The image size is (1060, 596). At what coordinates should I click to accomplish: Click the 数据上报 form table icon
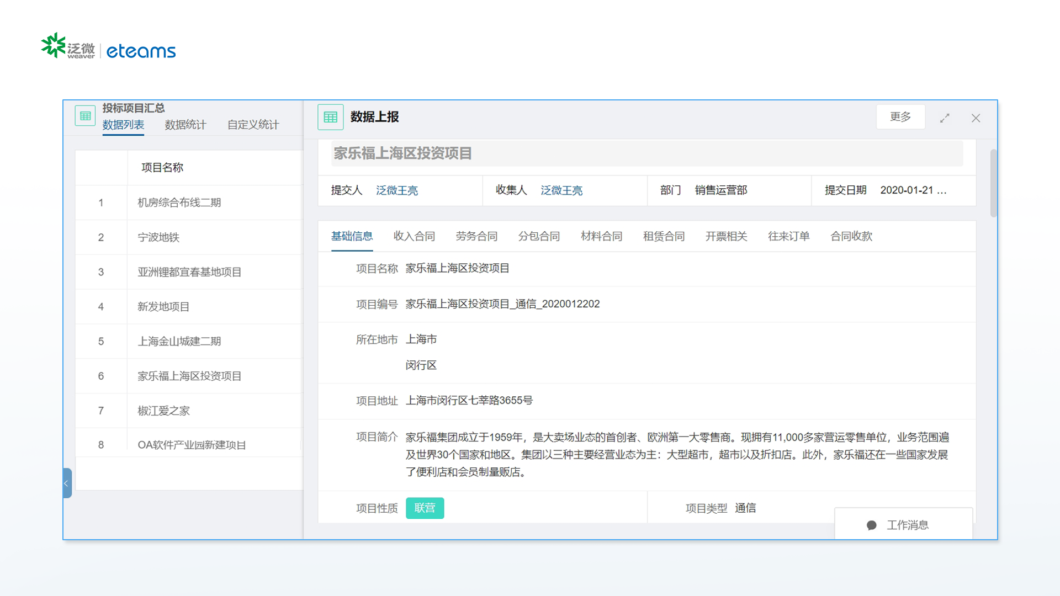click(330, 117)
